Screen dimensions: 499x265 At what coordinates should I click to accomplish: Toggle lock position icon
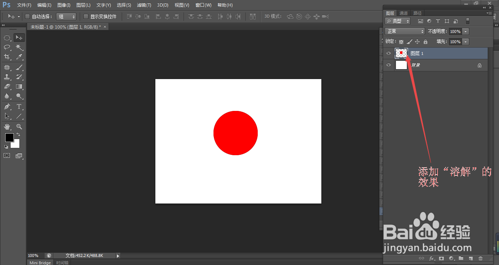pos(417,42)
